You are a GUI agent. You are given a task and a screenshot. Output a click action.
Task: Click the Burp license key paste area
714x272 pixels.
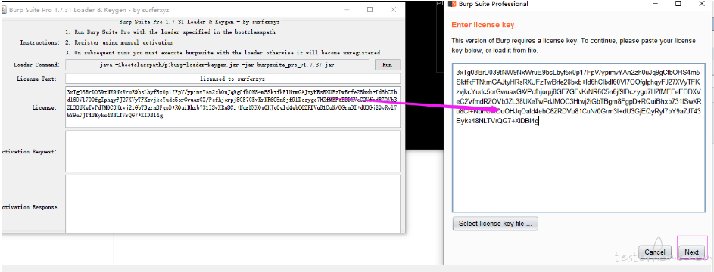[x=578, y=138]
